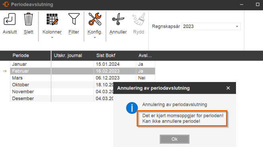263x147 pixels.
Task: Expand the Konfig. dropdown arrow
Action: tap(95, 38)
